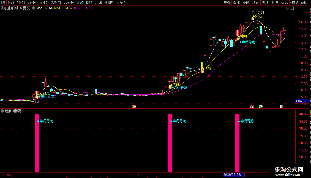Expand the 更多 periods menu
Image resolution: width=311 pixels, height=178 pixels.
pos(121,2)
